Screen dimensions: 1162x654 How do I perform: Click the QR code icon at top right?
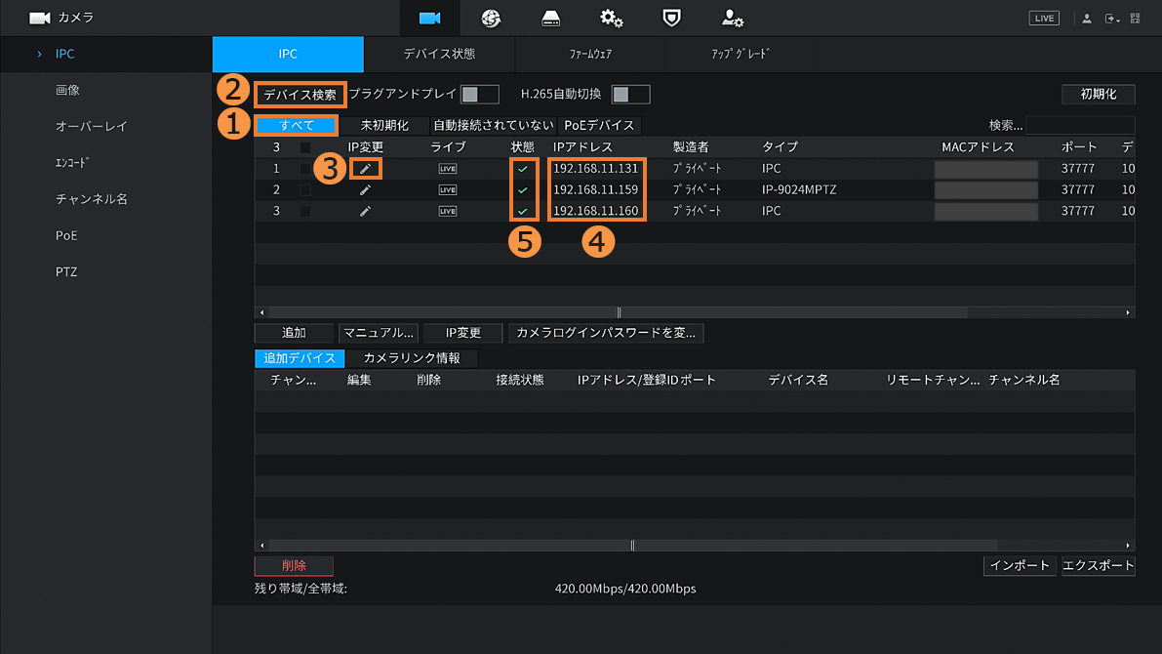(1135, 19)
